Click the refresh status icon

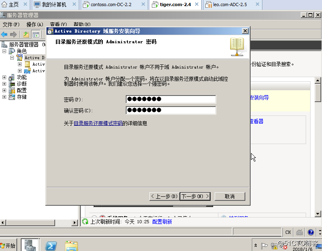(x=85, y=222)
